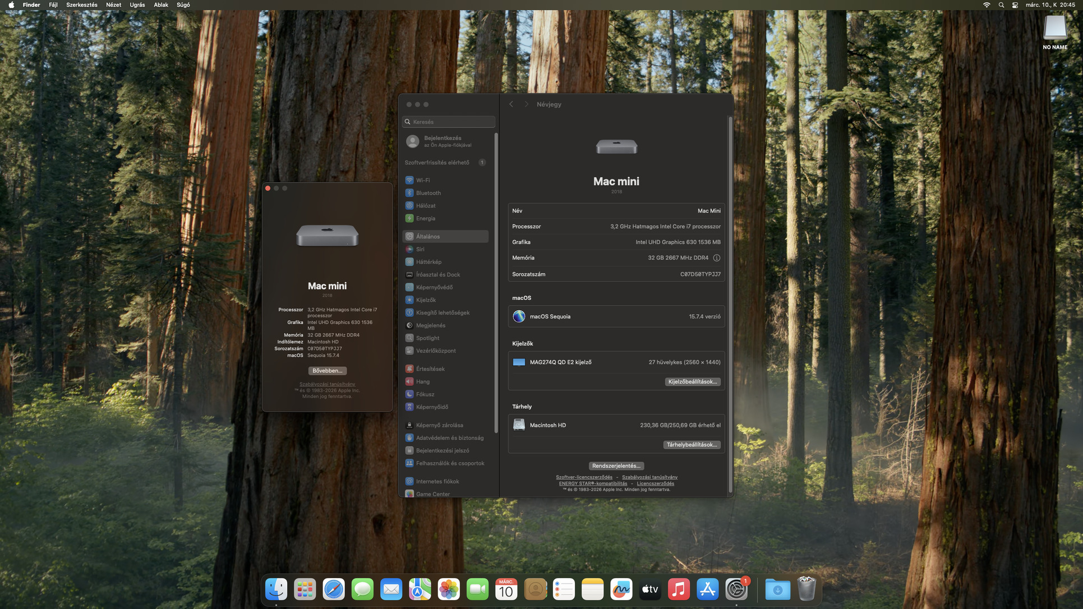Open Rendszerjelentés... system report
Screen dimensions: 1083x609
pos(616,466)
